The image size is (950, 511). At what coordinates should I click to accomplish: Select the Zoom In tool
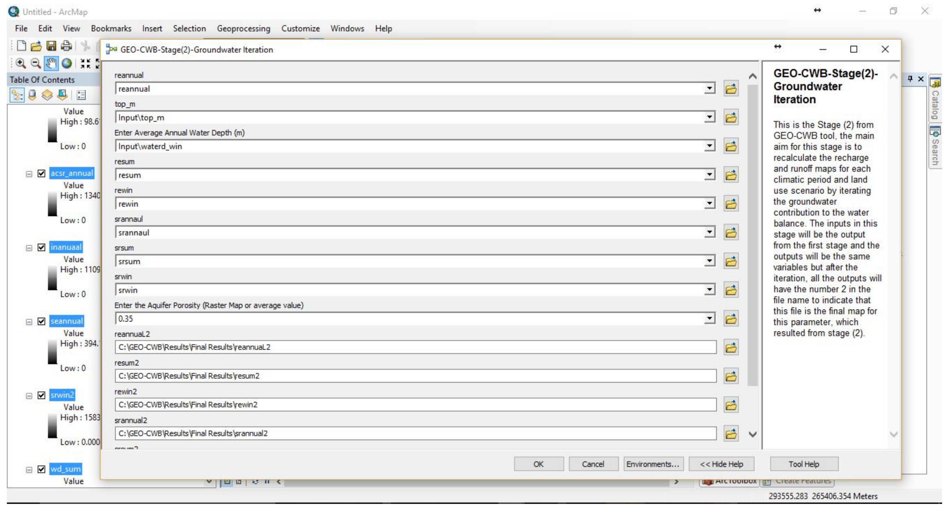point(21,63)
